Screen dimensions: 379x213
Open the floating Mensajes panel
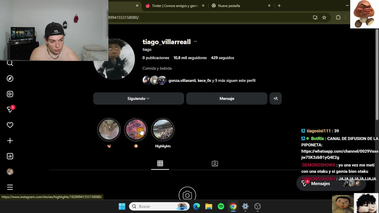point(331,183)
